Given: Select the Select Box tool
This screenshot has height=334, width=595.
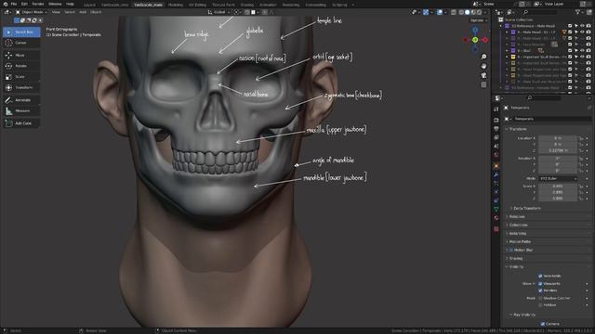Looking at the screenshot, I should [x=21, y=32].
